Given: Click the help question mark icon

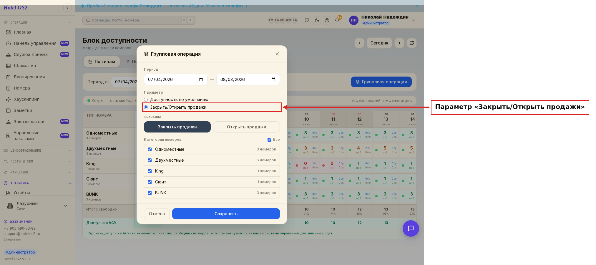Looking at the screenshot, I should [x=327, y=20].
